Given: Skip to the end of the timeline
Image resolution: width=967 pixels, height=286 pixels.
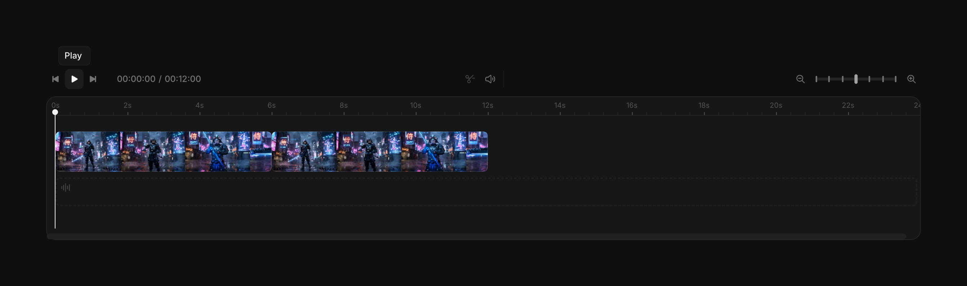Looking at the screenshot, I should (93, 79).
